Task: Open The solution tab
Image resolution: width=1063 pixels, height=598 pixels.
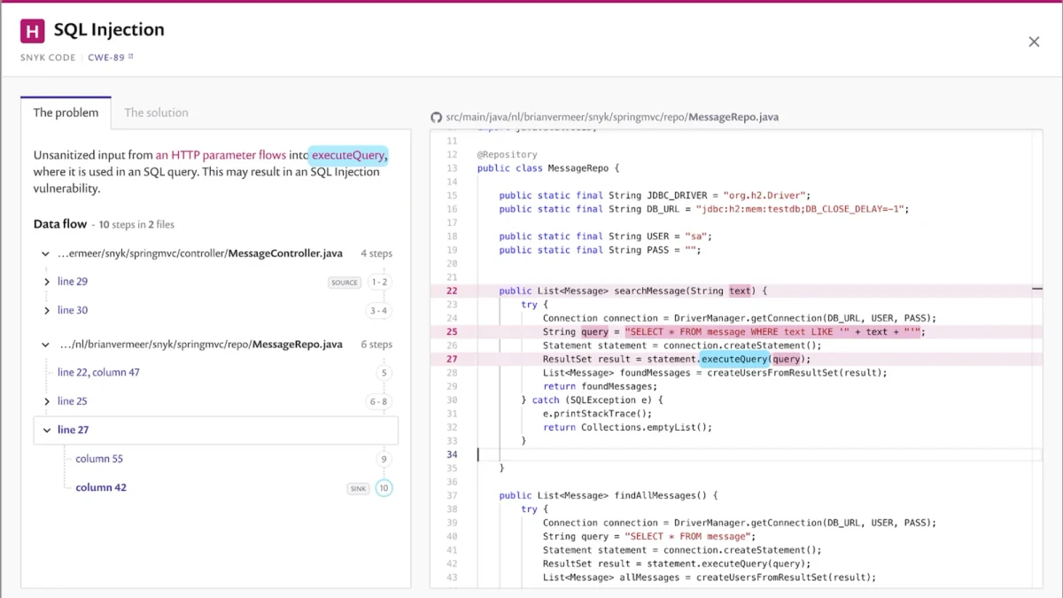Action: 156,113
